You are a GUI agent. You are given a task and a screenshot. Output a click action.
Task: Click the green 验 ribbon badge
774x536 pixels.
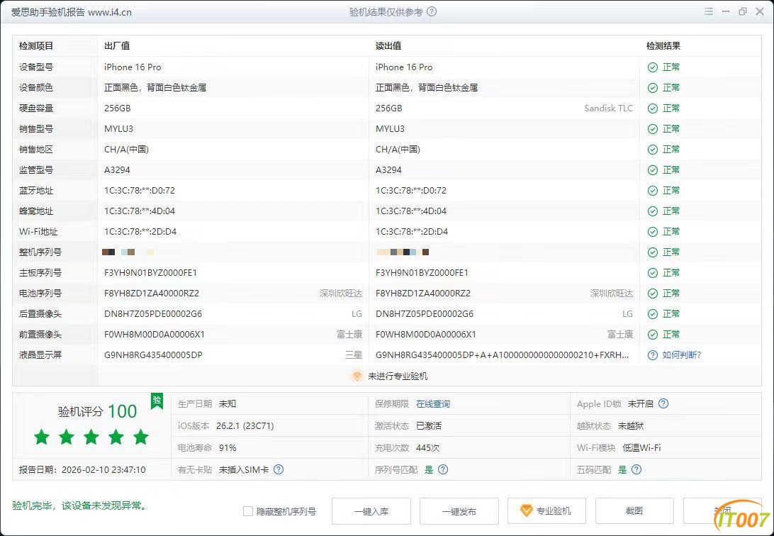pyautogui.click(x=157, y=401)
